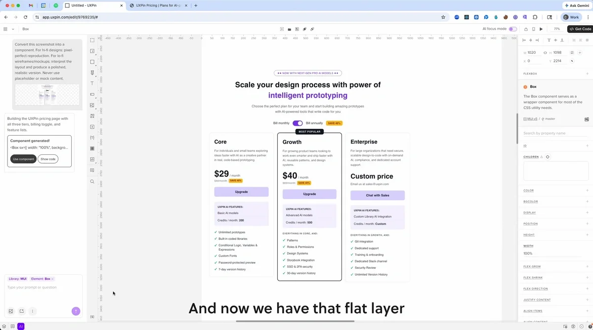Open the documentation icon beside master
593x330 pixels.
587,119
